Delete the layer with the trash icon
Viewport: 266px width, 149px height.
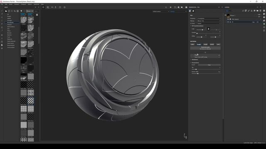(x=261, y=11)
